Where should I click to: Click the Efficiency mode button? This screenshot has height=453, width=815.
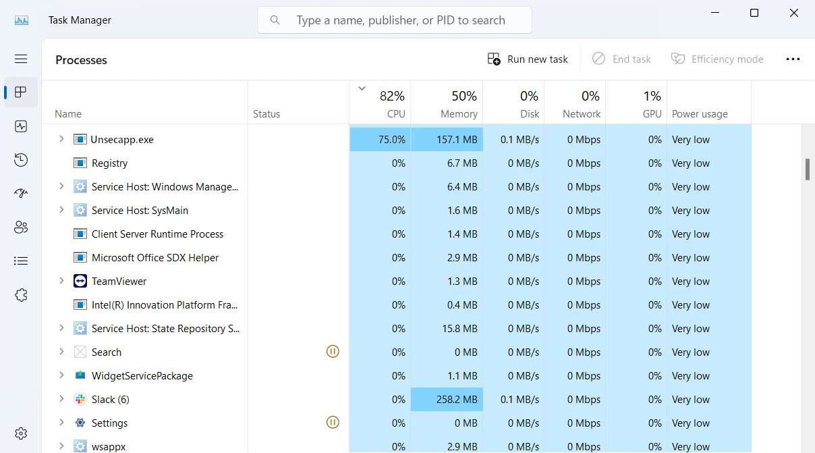[717, 59]
